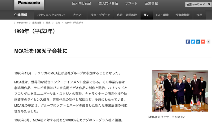Click the Panasonic logo
This screenshot has width=212, height=122.
(29, 3)
